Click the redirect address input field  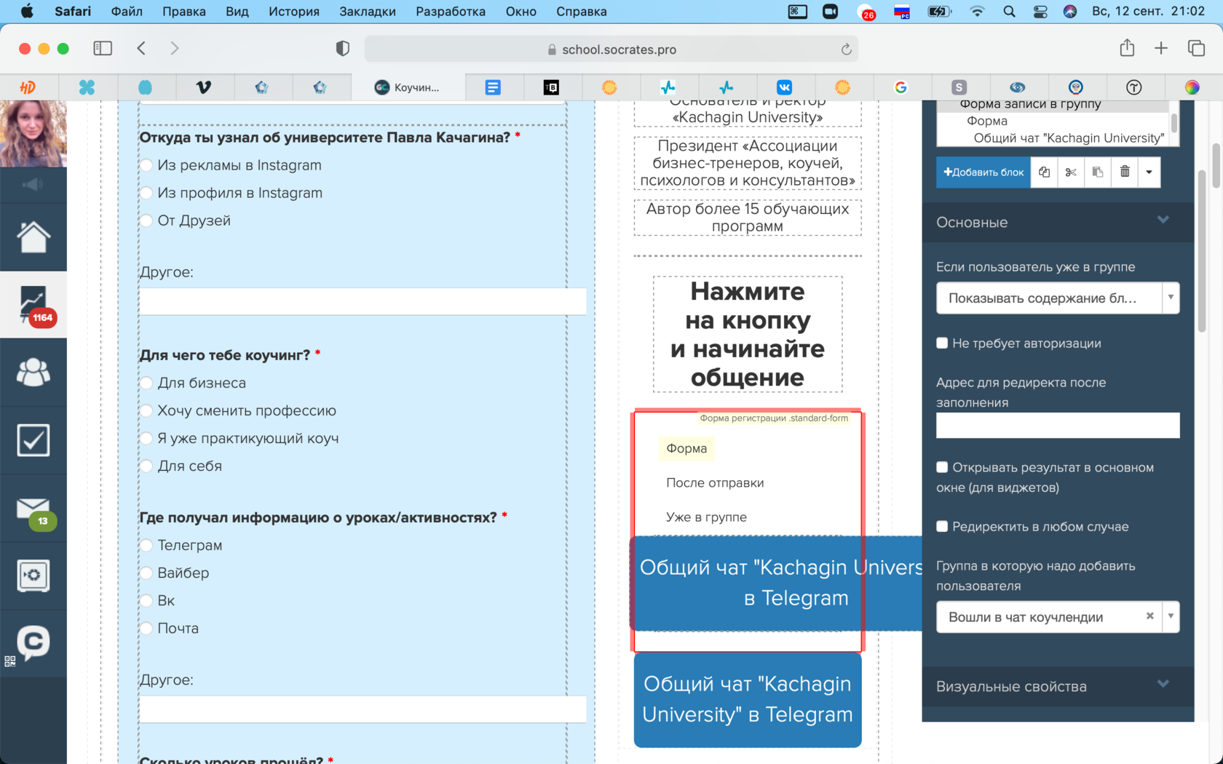click(x=1057, y=426)
